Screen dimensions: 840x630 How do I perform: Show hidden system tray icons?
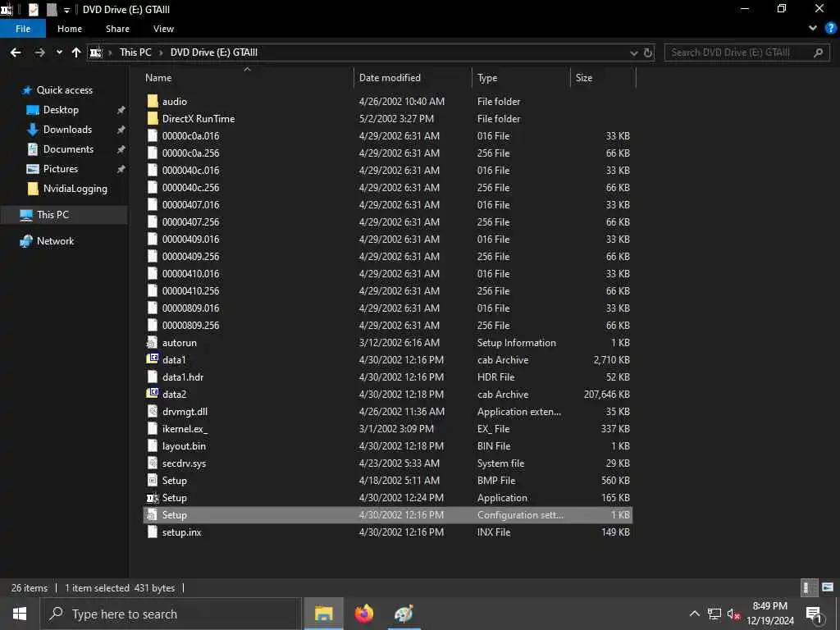[x=694, y=614]
